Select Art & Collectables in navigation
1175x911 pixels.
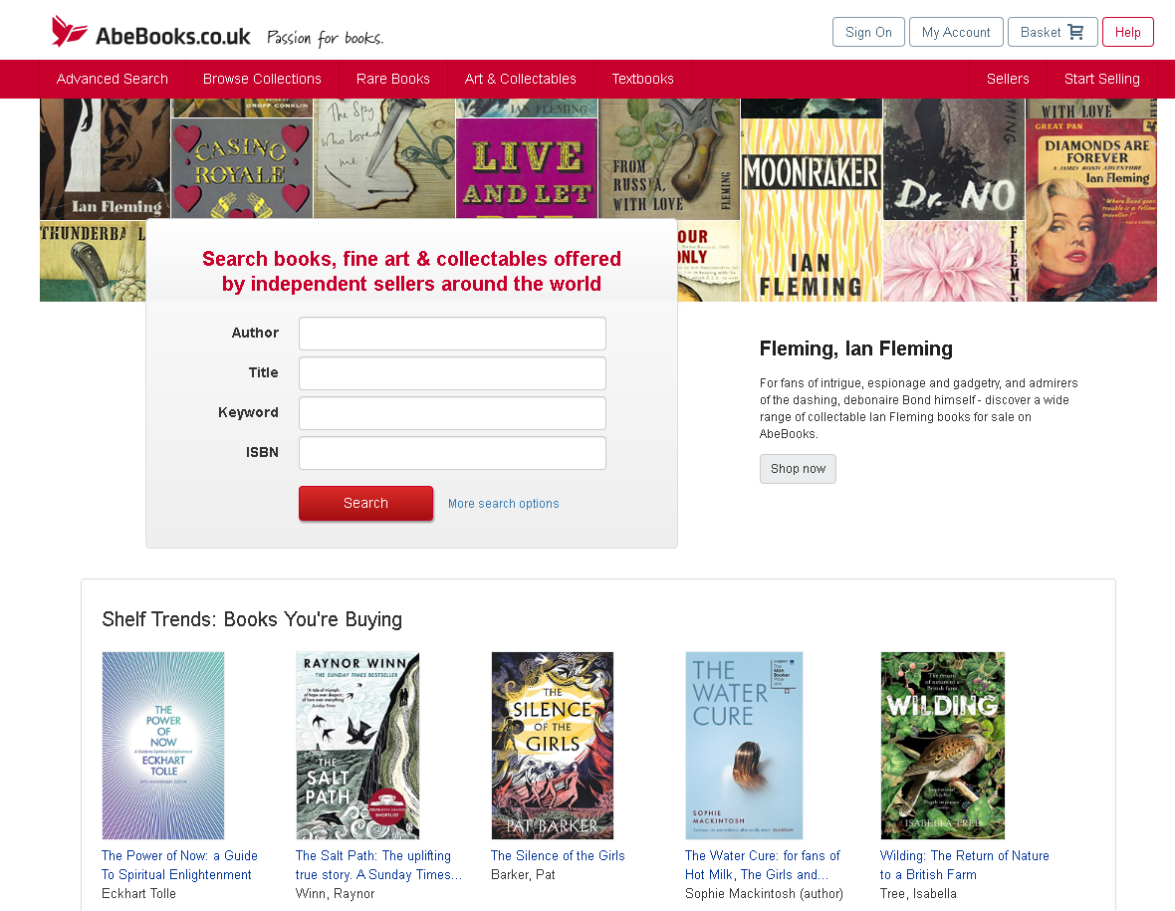coord(520,79)
